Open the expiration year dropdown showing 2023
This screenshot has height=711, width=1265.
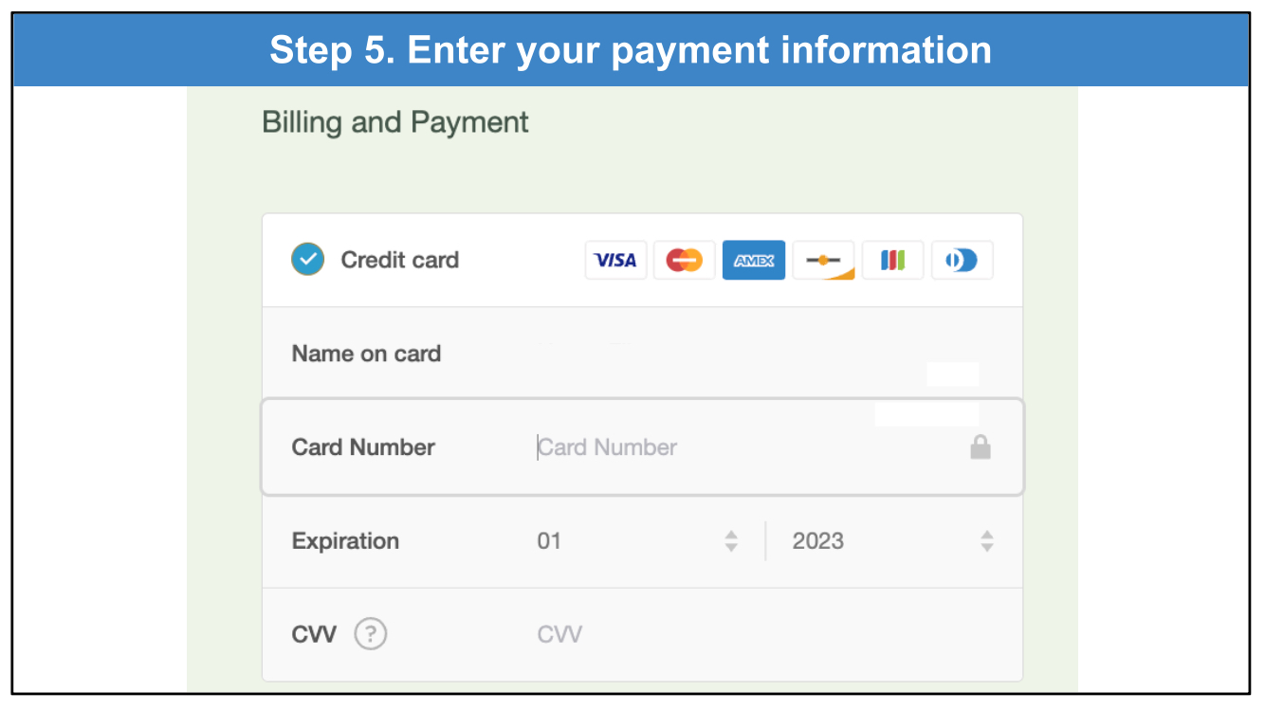click(x=882, y=541)
